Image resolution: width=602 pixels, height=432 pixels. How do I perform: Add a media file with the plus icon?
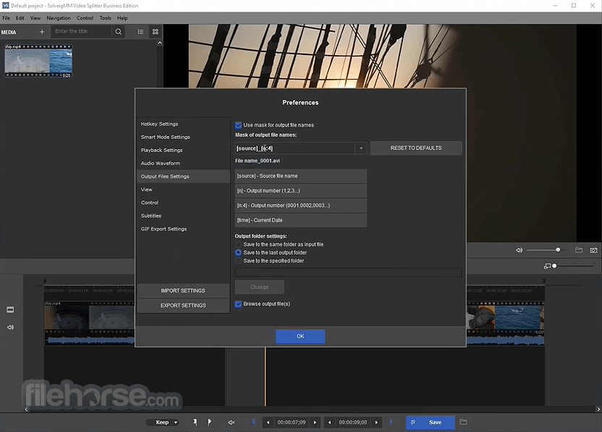(42, 32)
